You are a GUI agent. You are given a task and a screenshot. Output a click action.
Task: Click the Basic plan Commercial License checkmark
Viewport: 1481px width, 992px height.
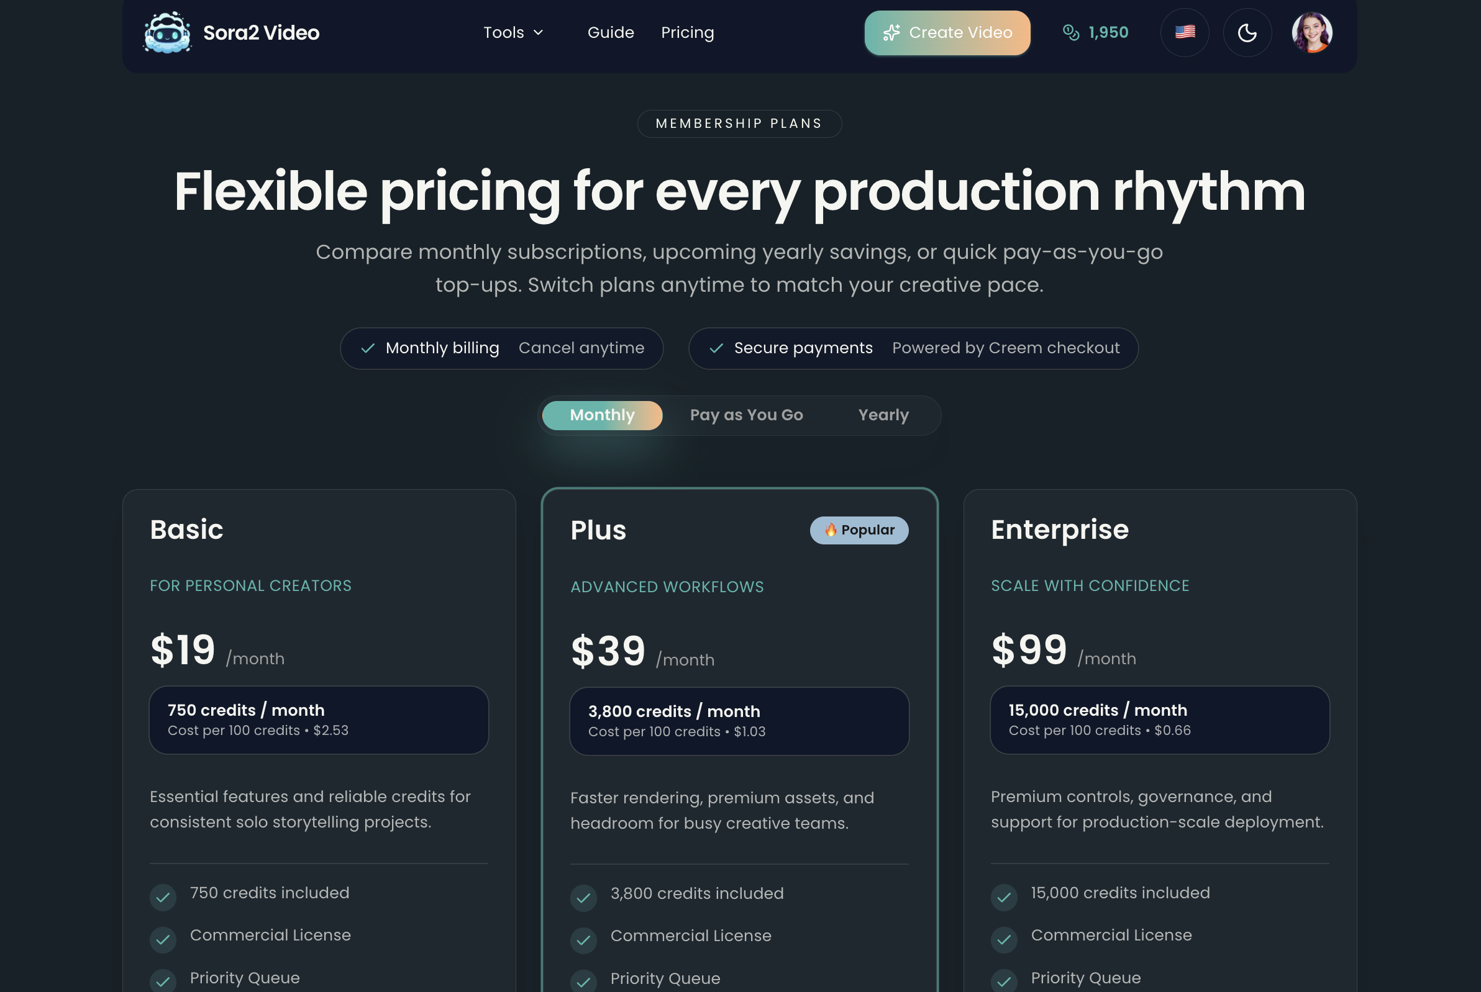pos(163,939)
